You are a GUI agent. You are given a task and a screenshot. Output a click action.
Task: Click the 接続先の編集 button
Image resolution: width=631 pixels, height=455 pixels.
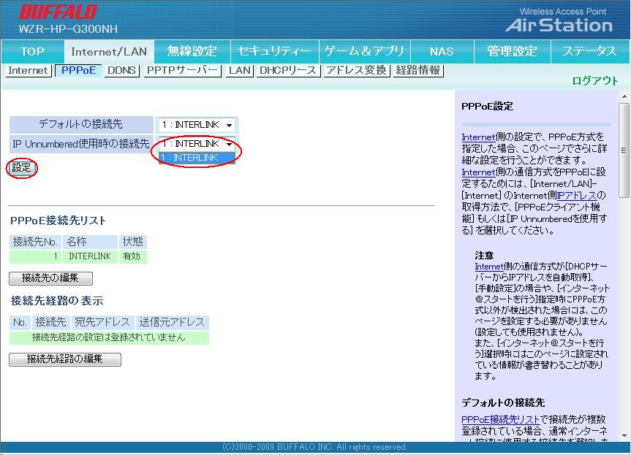[x=50, y=278]
